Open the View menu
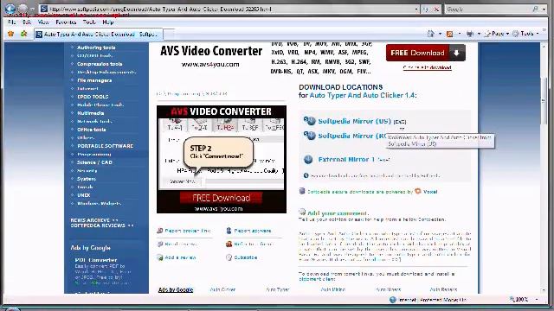The height and width of the screenshot is (311, 554). (43, 22)
